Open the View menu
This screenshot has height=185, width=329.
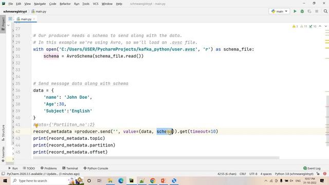click(27, 4)
